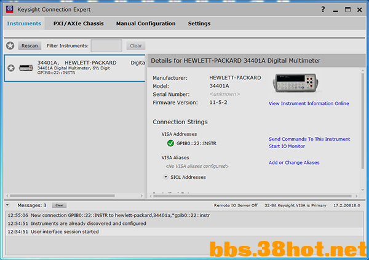
Task: Click the 34401A multimeter product image
Action: pyautogui.click(x=295, y=83)
